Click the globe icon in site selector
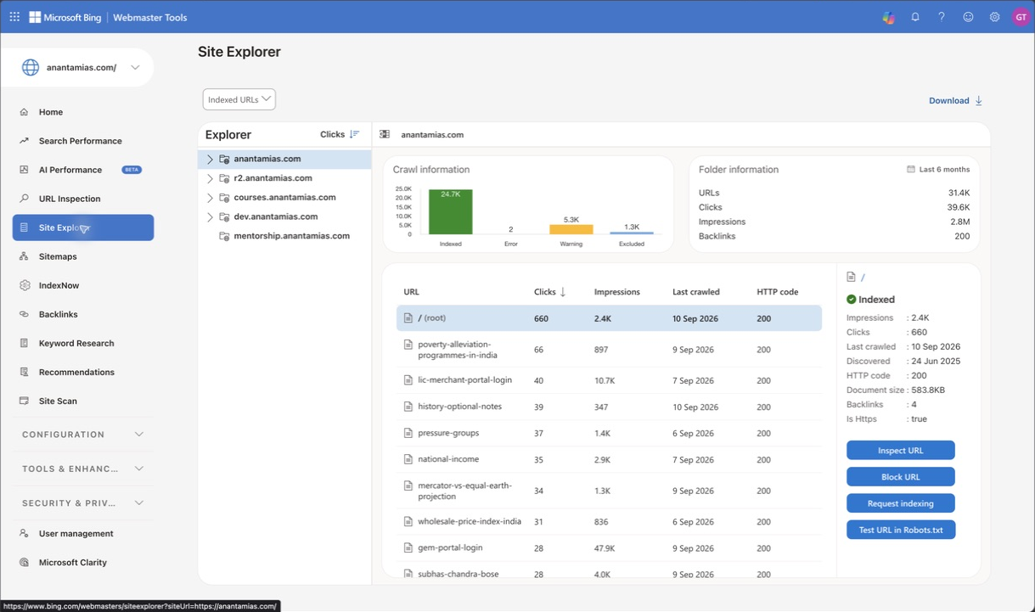1035x612 pixels. click(x=31, y=68)
